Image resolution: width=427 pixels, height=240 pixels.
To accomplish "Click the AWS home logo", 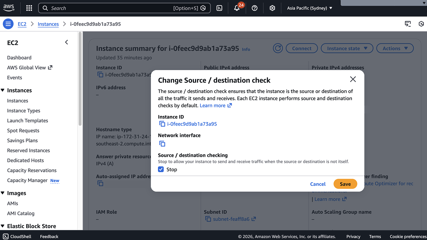I will [x=9, y=8].
